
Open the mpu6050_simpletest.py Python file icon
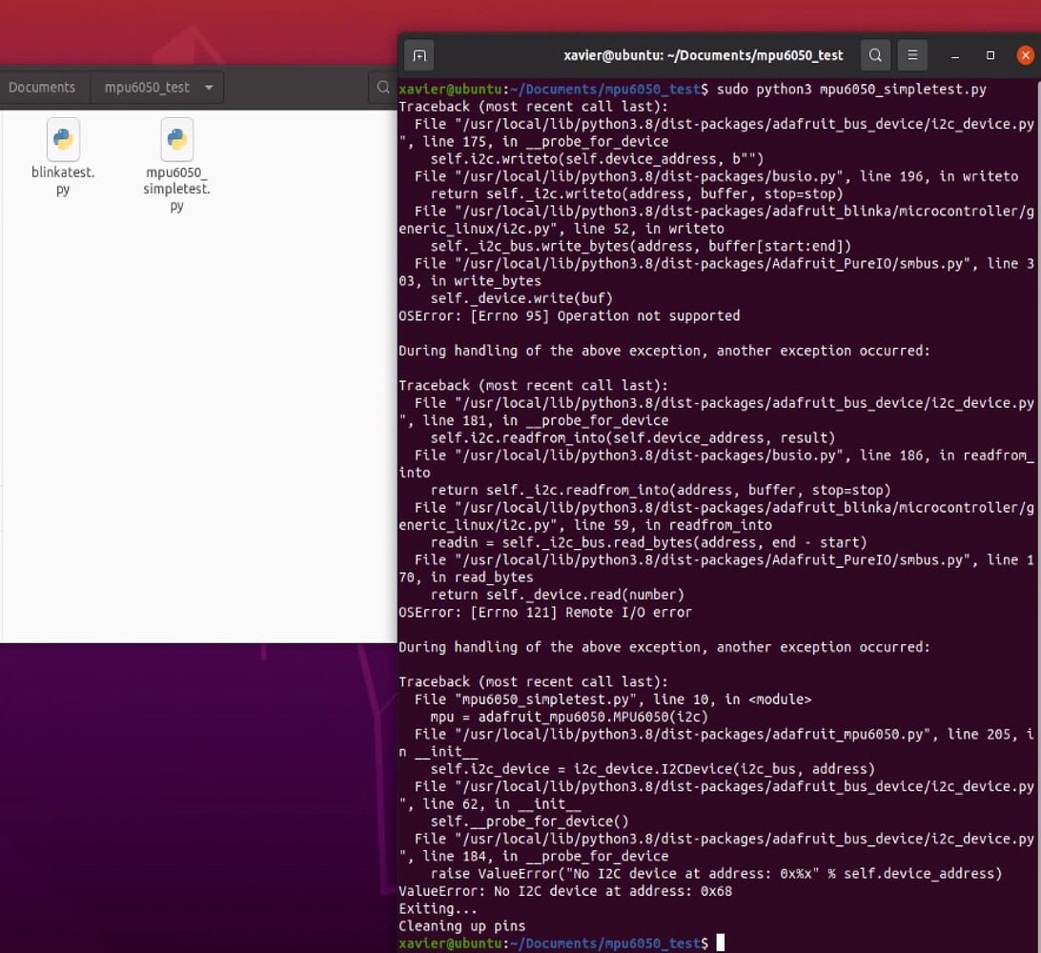tap(176, 139)
